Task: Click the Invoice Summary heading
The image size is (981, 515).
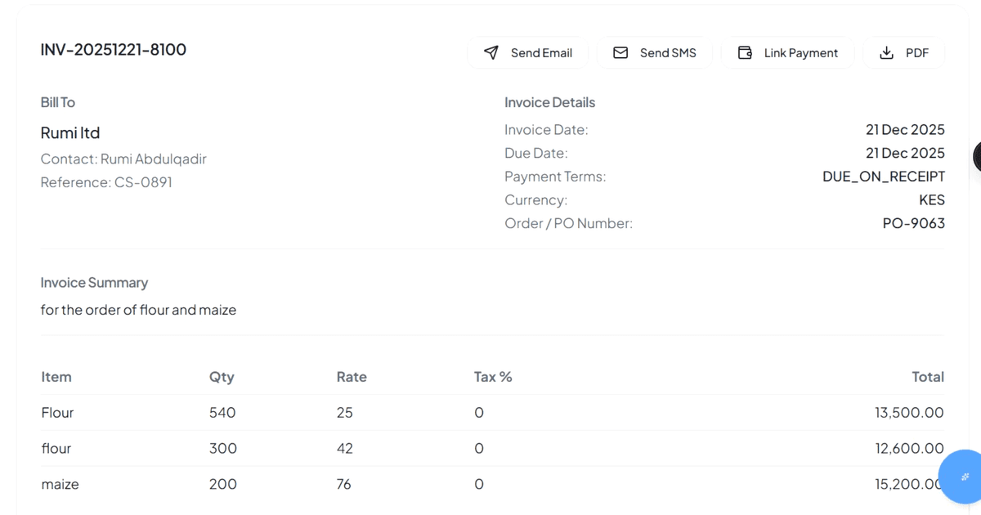Action: (x=94, y=282)
